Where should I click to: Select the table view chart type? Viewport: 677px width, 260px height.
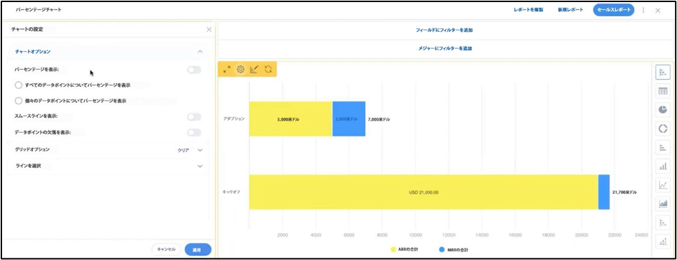tap(663, 91)
